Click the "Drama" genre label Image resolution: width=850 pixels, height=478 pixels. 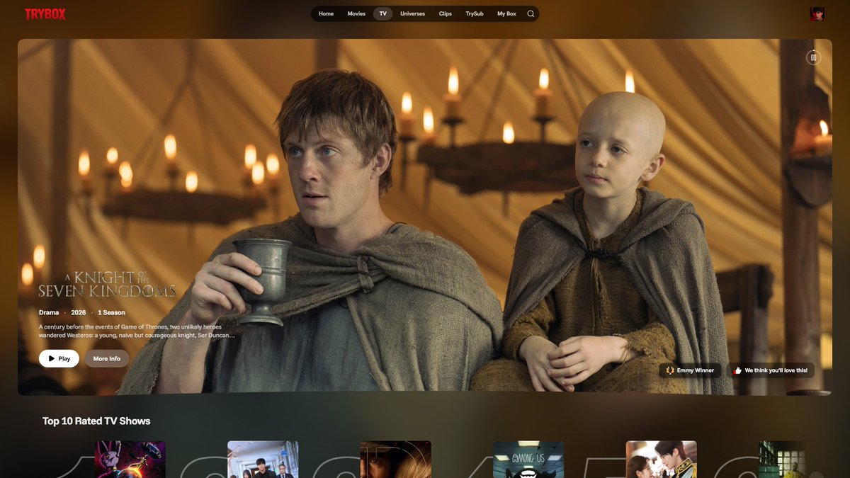(49, 312)
